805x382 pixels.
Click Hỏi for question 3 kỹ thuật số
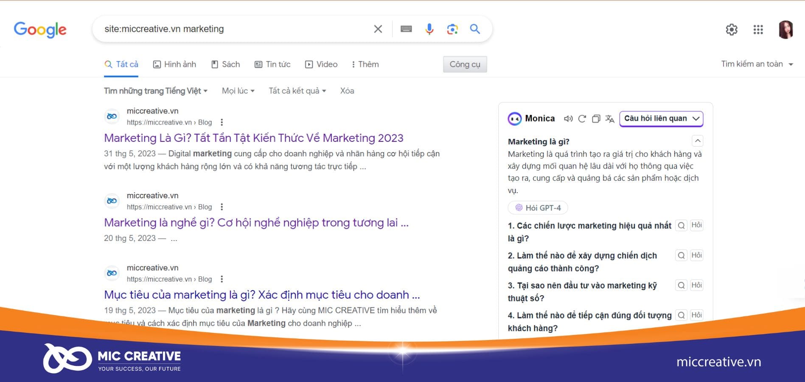pyautogui.click(x=696, y=285)
